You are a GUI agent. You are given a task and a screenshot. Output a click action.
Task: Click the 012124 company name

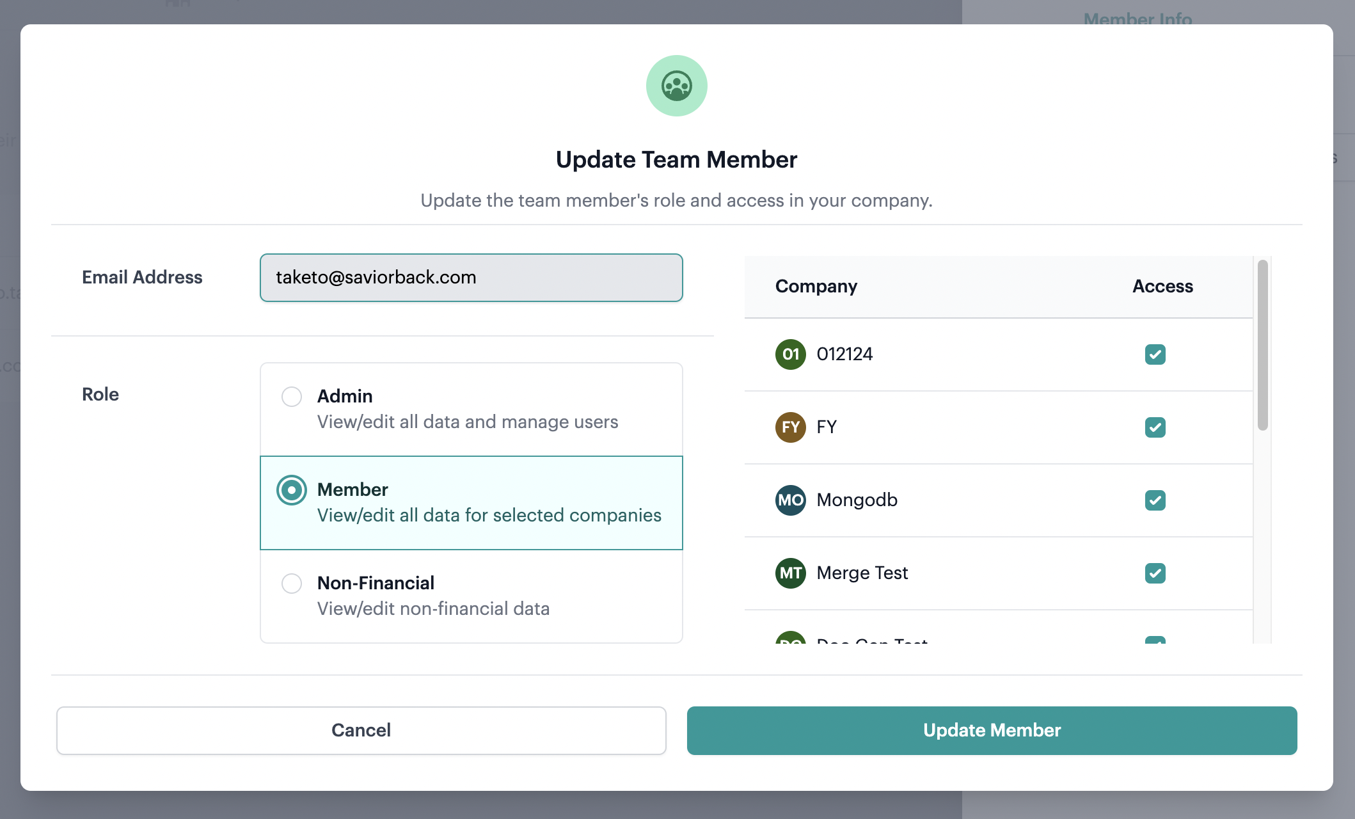pos(844,354)
